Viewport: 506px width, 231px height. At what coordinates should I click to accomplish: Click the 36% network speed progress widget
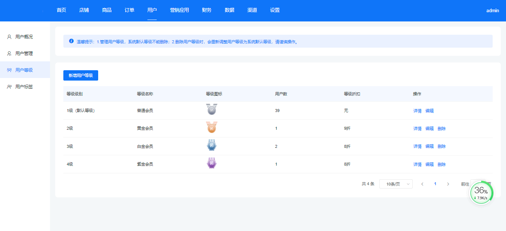(x=481, y=193)
